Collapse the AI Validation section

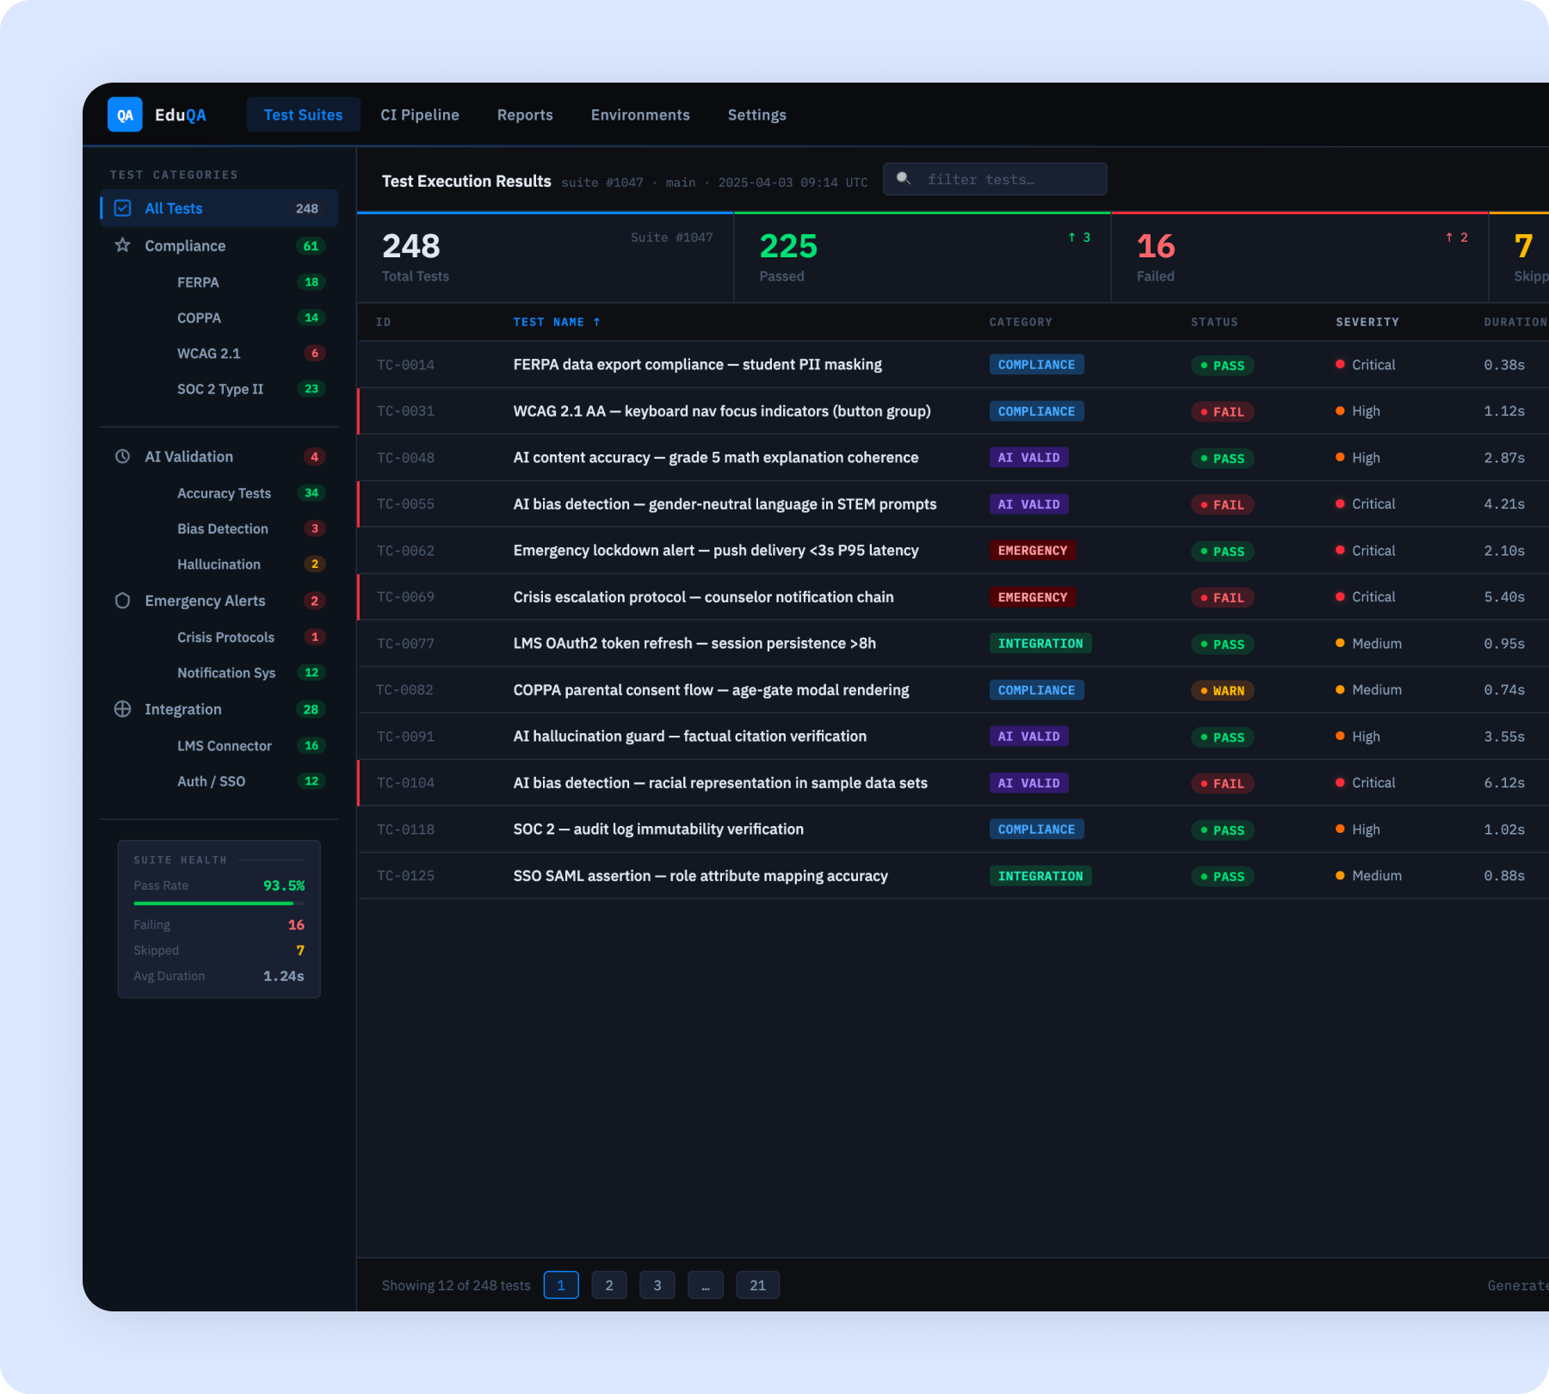(x=189, y=456)
